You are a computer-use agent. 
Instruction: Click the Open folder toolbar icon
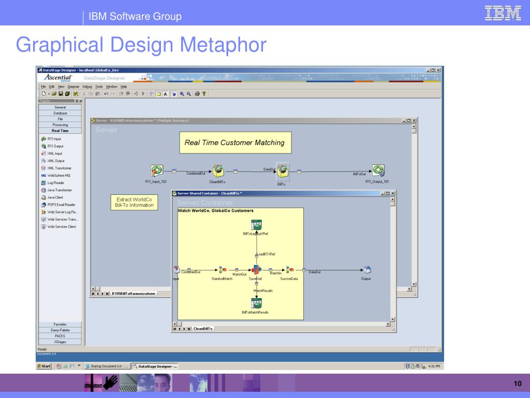click(x=54, y=94)
